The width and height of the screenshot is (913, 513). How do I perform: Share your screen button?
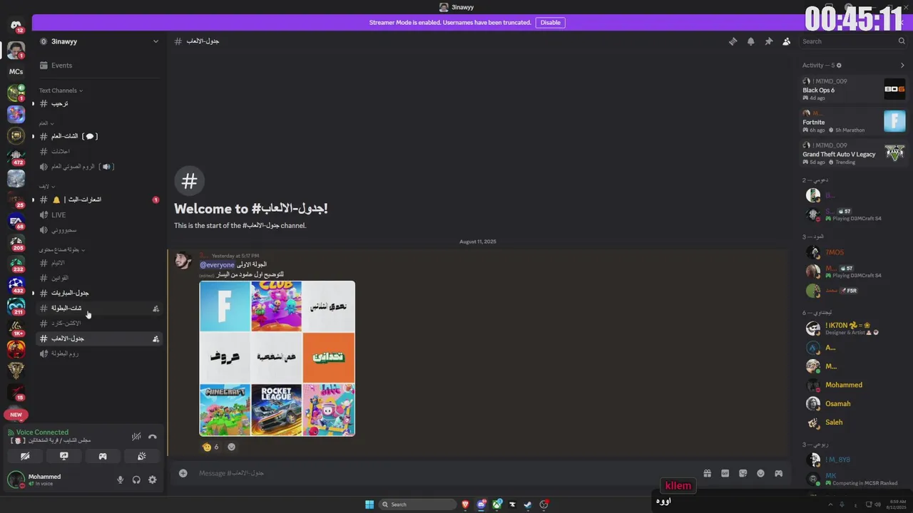[64, 456]
